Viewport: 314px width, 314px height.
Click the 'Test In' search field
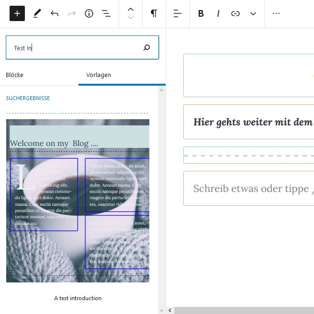tap(72, 47)
